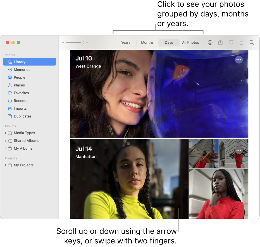Switch to Months view

[x=147, y=42]
